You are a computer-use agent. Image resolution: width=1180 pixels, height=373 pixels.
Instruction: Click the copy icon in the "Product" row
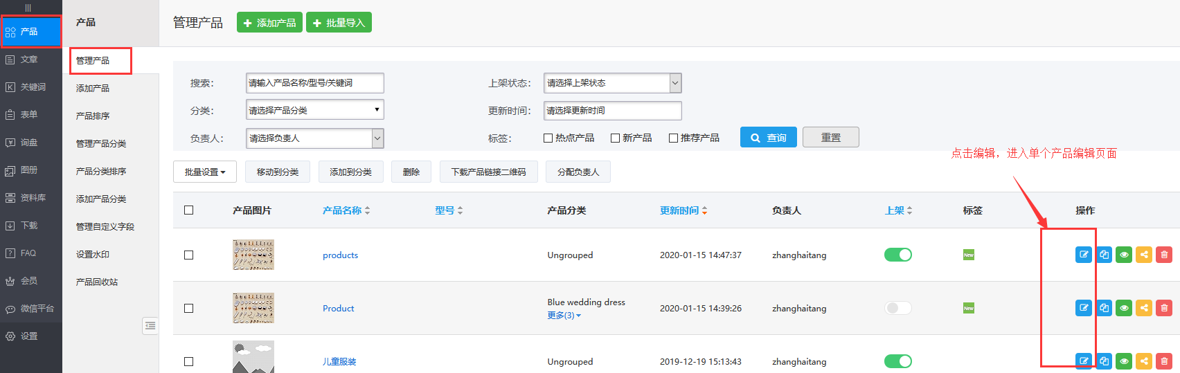(1105, 308)
